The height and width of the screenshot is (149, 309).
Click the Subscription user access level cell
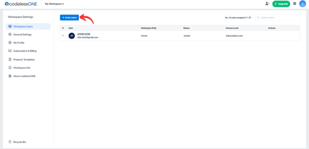pyautogui.click(x=234, y=36)
